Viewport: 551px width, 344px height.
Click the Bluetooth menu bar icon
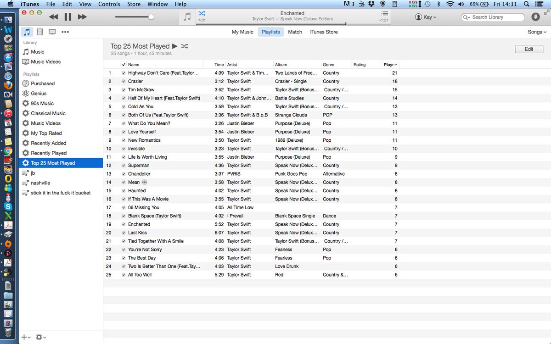pyautogui.click(x=439, y=4)
